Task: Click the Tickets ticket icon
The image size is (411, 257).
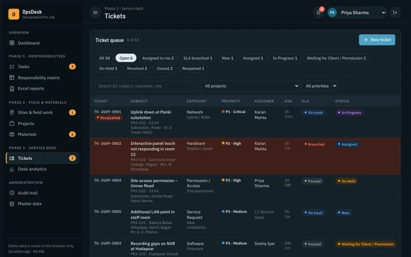Action: click(12, 158)
